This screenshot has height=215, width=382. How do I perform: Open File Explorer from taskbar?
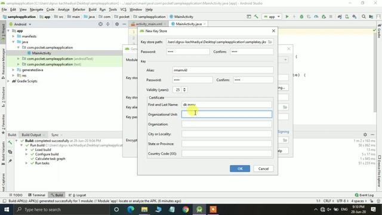[144, 210]
